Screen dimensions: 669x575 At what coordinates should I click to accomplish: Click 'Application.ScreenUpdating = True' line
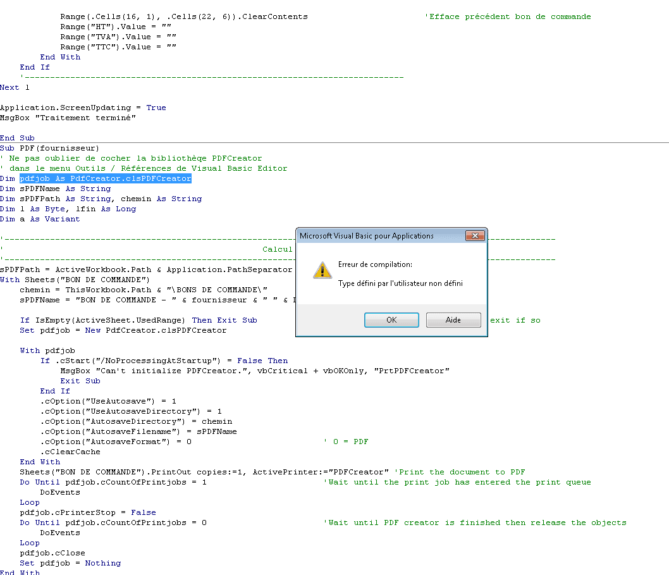coord(83,108)
